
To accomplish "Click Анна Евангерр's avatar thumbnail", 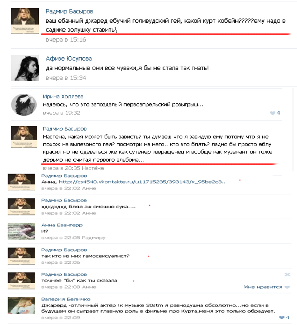I will point(21,231).
